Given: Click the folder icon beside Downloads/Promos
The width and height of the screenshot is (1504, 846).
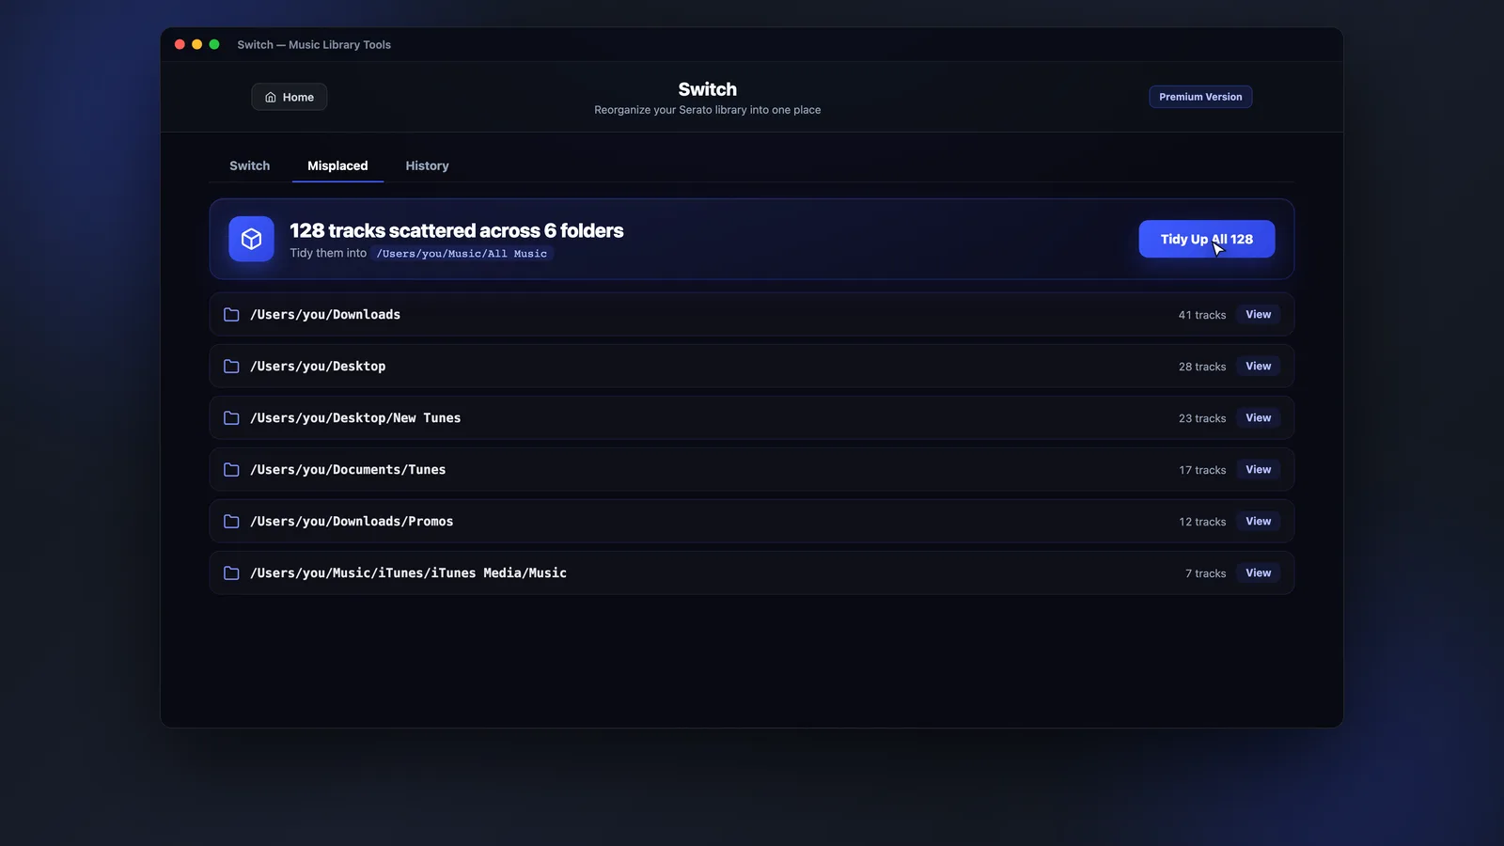Looking at the screenshot, I should tap(231, 522).
